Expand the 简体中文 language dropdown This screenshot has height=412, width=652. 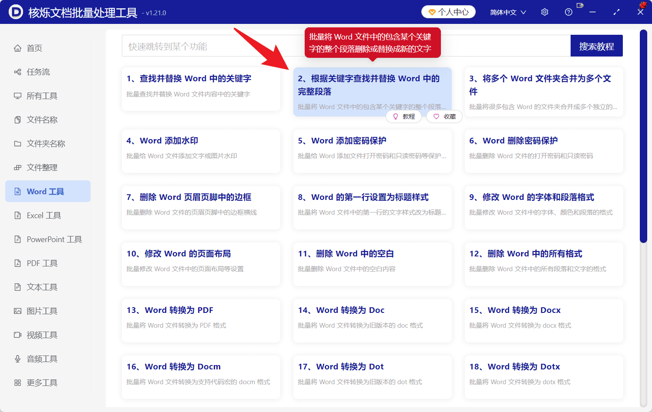(x=507, y=12)
